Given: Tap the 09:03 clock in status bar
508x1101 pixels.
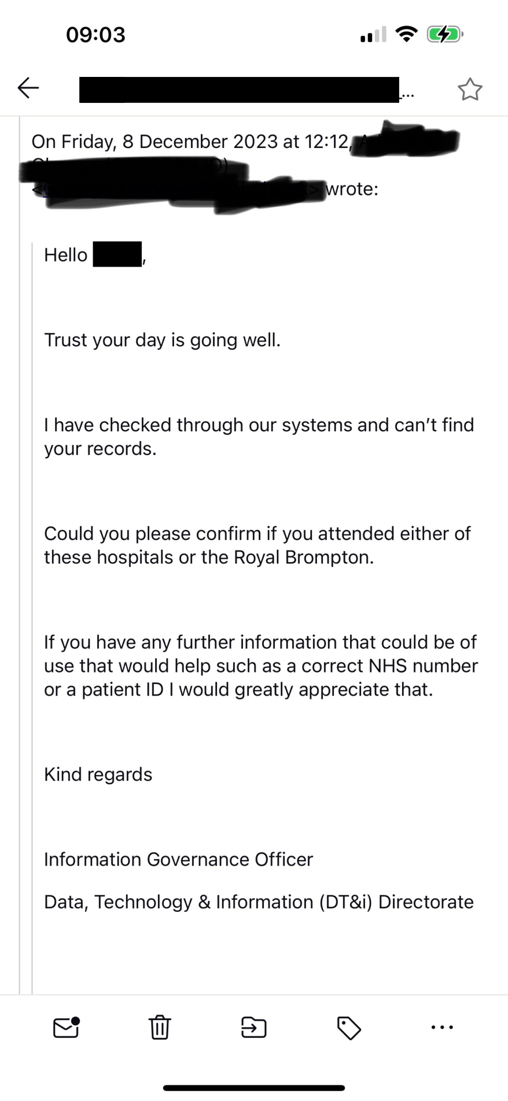Looking at the screenshot, I should coord(95,35).
